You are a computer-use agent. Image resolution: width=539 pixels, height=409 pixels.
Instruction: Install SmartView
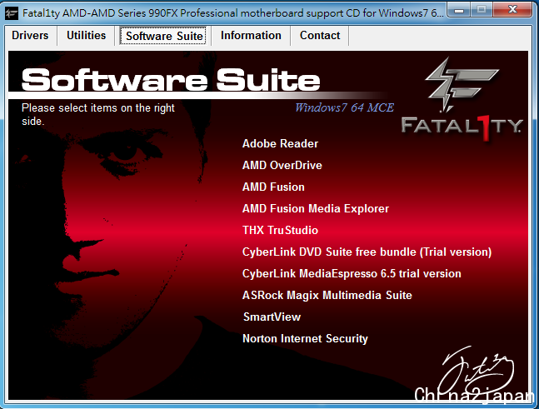point(272,317)
